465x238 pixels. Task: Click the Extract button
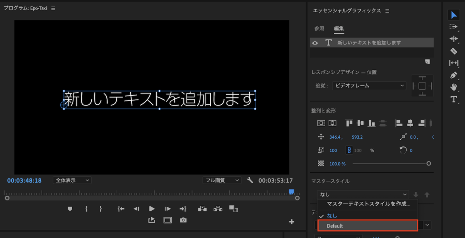pyautogui.click(x=218, y=209)
